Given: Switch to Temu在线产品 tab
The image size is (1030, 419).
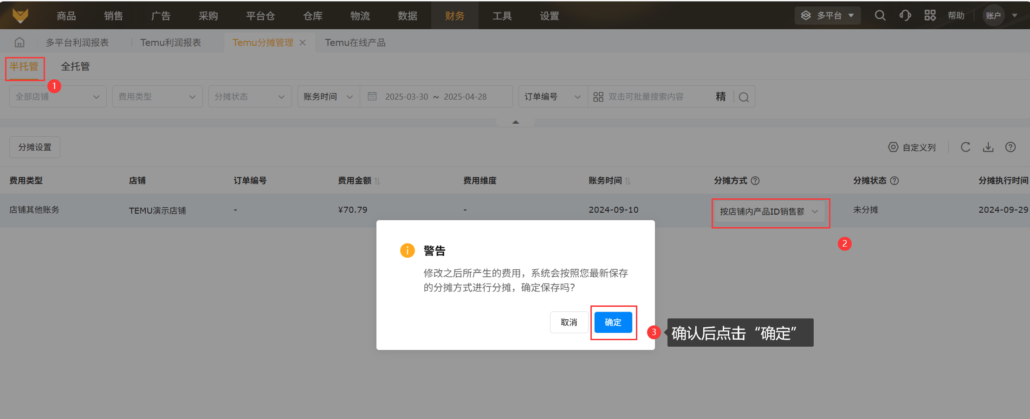Looking at the screenshot, I should 355,43.
